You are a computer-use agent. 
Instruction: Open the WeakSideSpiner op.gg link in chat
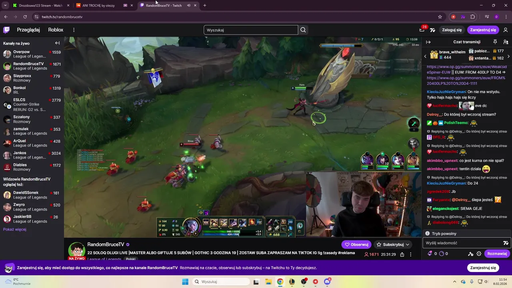(x=467, y=70)
